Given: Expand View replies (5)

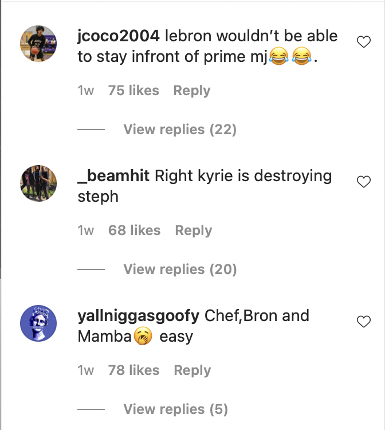Looking at the screenshot, I should pos(175,409).
